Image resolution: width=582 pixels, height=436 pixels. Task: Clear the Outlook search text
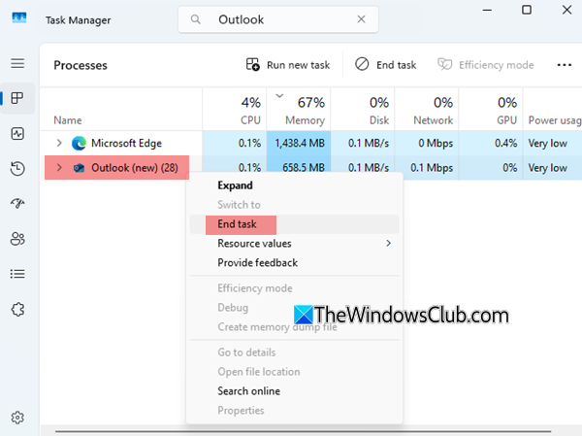pyautogui.click(x=361, y=19)
